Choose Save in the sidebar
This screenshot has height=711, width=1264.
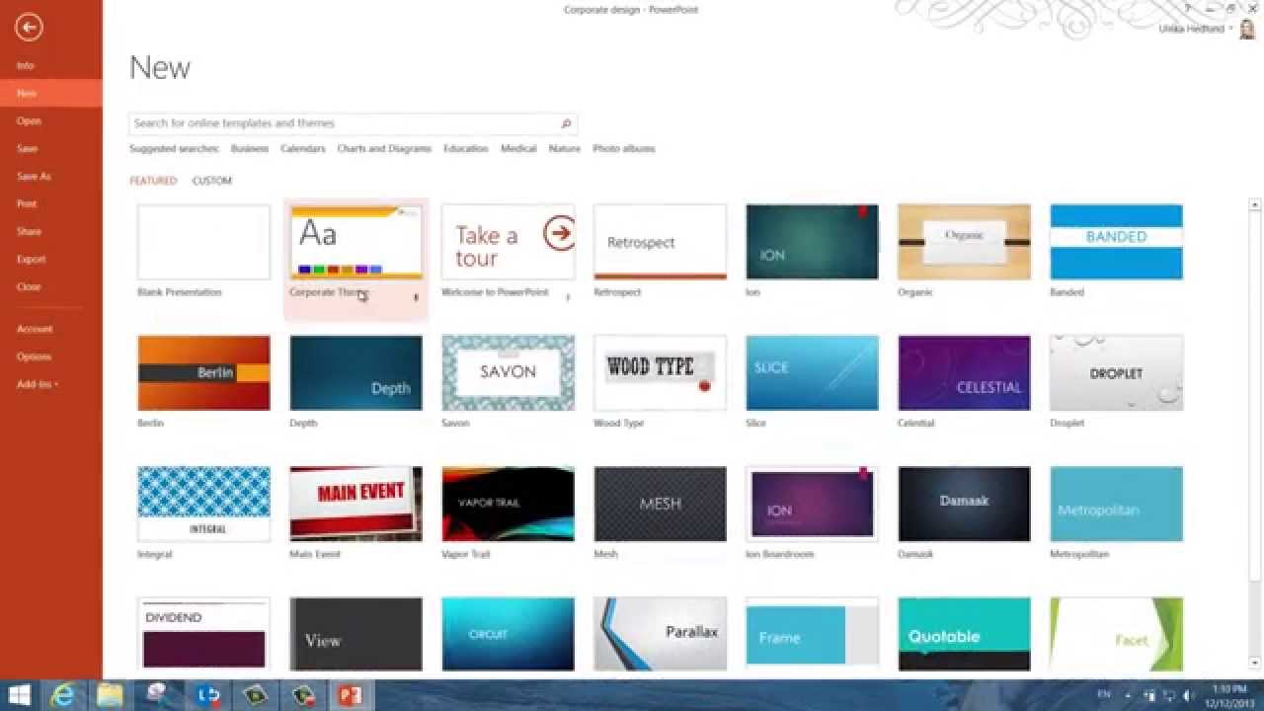click(x=28, y=148)
